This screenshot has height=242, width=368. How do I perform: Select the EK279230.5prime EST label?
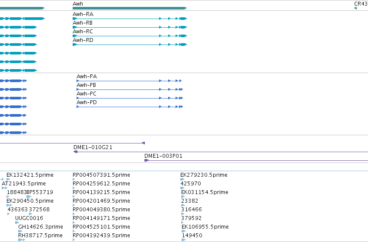pyautogui.click(x=204, y=175)
